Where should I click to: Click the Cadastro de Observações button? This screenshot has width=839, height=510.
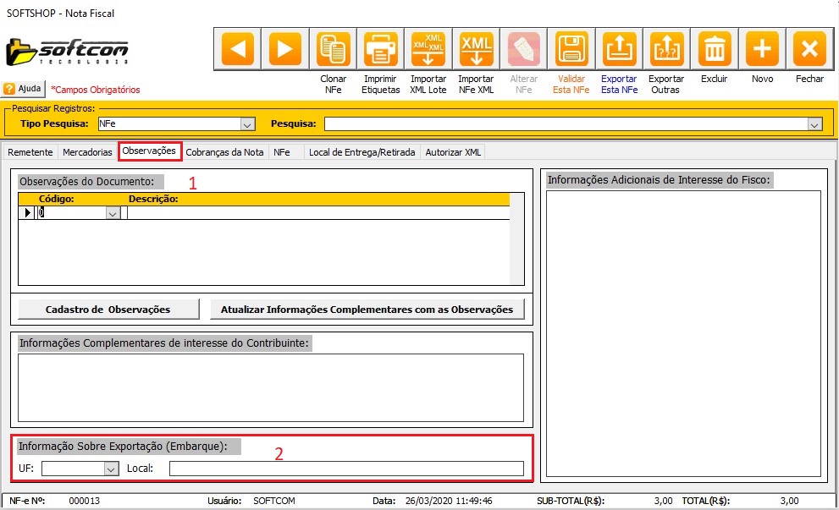pos(108,310)
